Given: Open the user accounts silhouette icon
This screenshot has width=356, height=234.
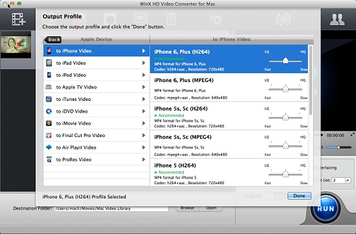Looking at the screenshot, I should [x=337, y=19].
